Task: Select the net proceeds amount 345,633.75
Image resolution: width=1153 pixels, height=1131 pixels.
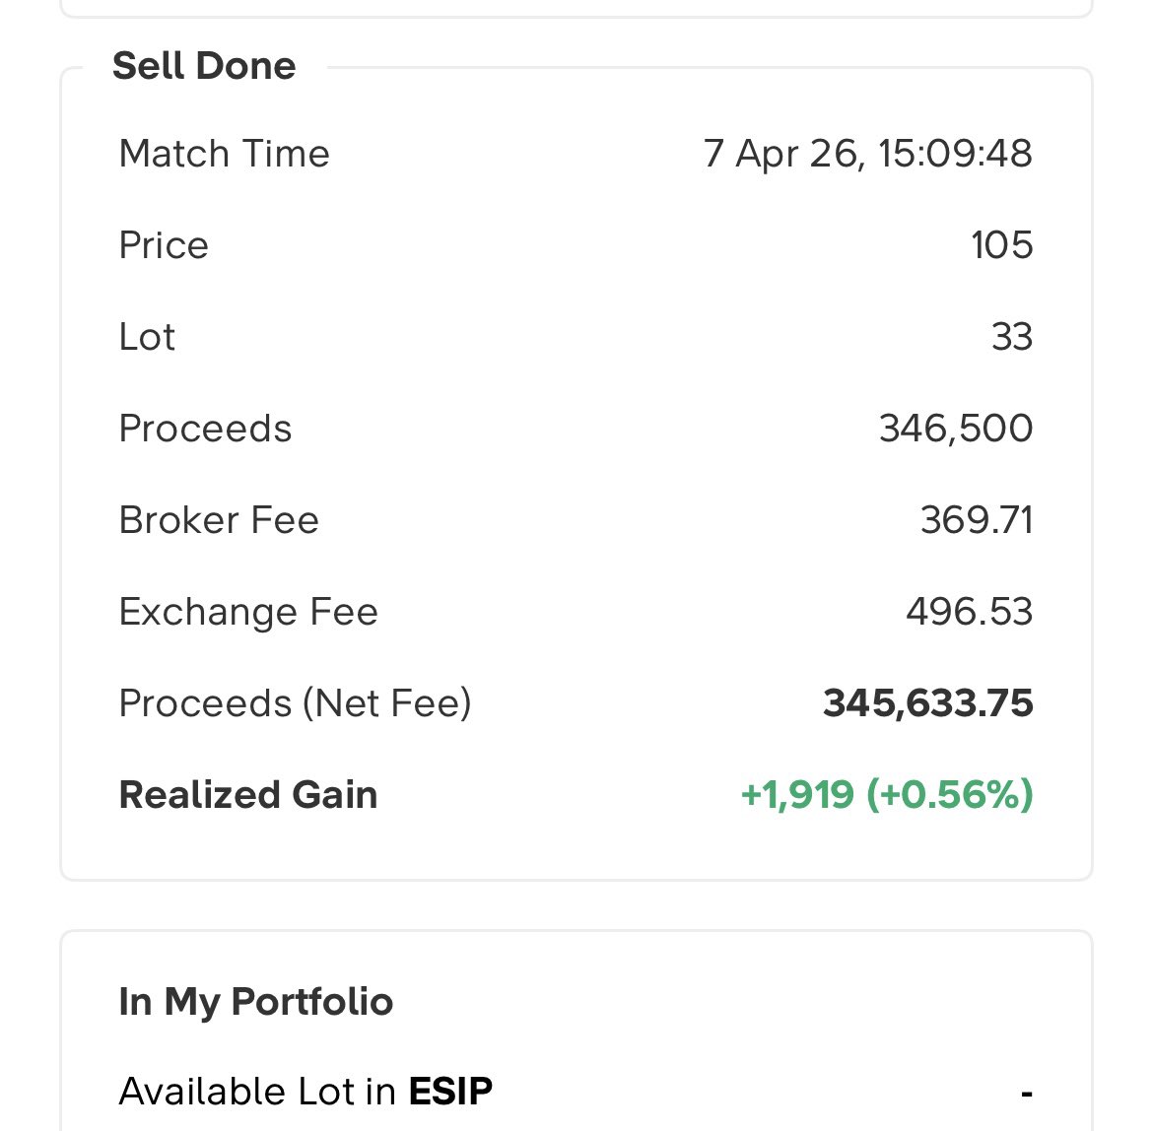Action: pos(928,703)
